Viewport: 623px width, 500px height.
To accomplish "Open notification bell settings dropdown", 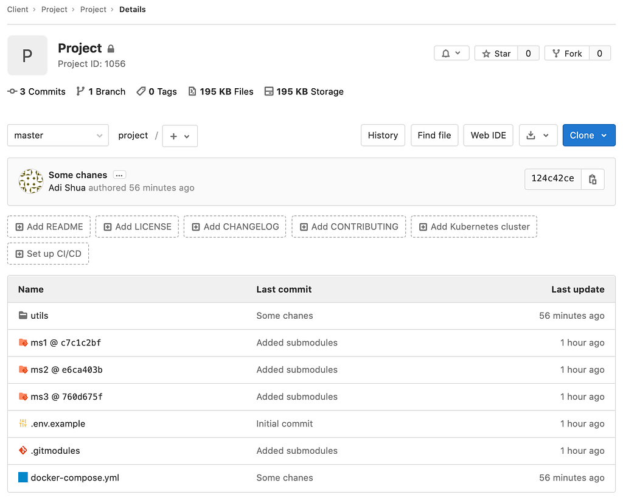I will pyautogui.click(x=451, y=53).
